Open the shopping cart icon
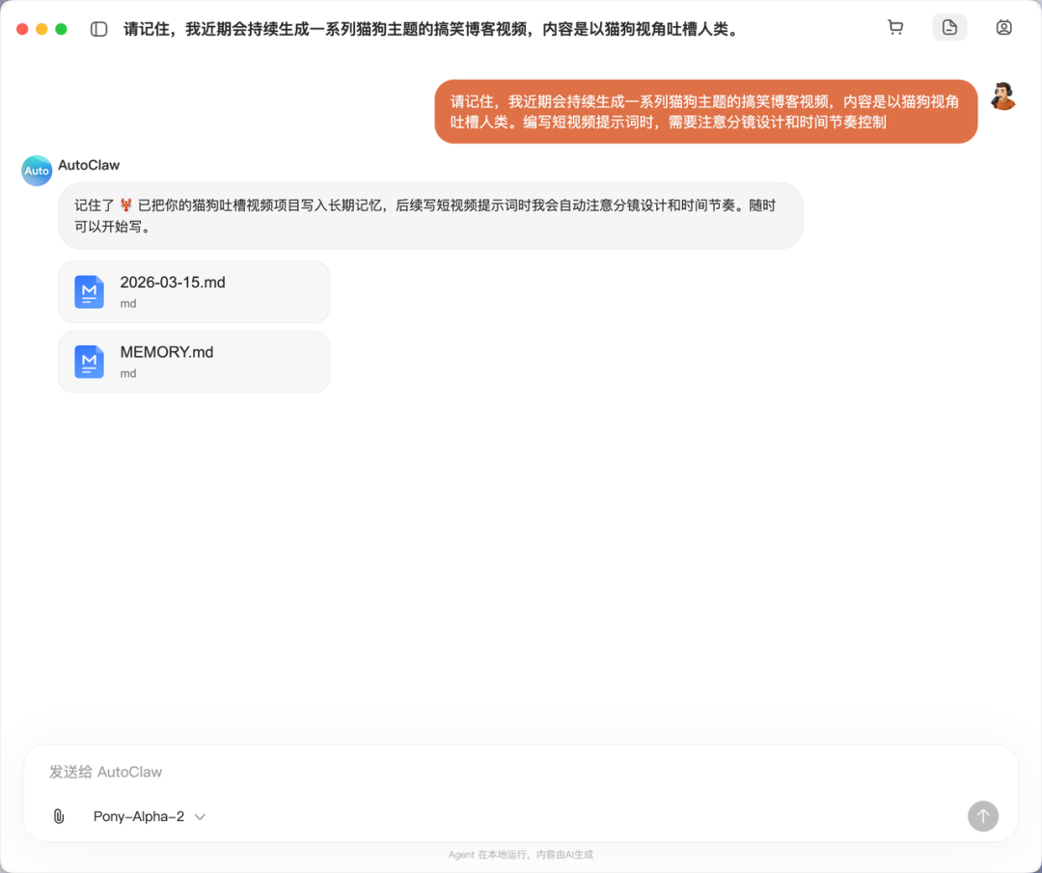The height and width of the screenshot is (873, 1042). coord(895,27)
